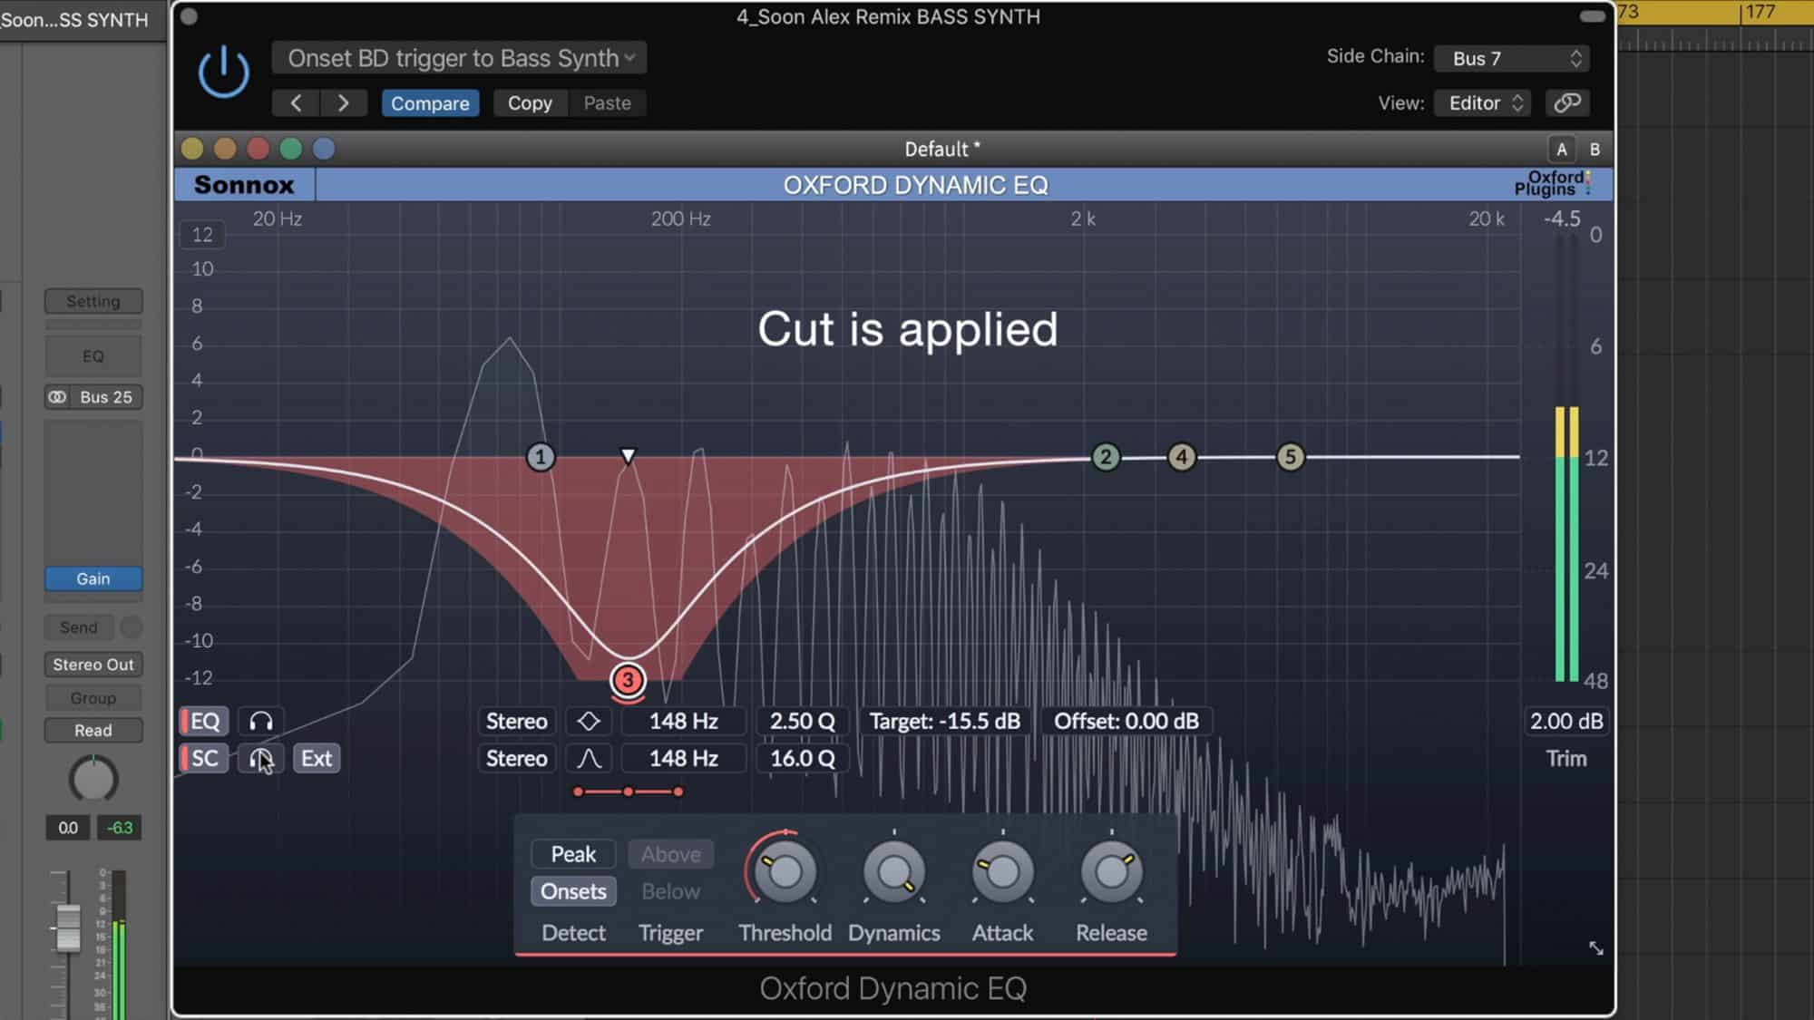Click the sidechain headphones listen icon
Image resolution: width=1814 pixels, height=1020 pixels.
tap(261, 759)
